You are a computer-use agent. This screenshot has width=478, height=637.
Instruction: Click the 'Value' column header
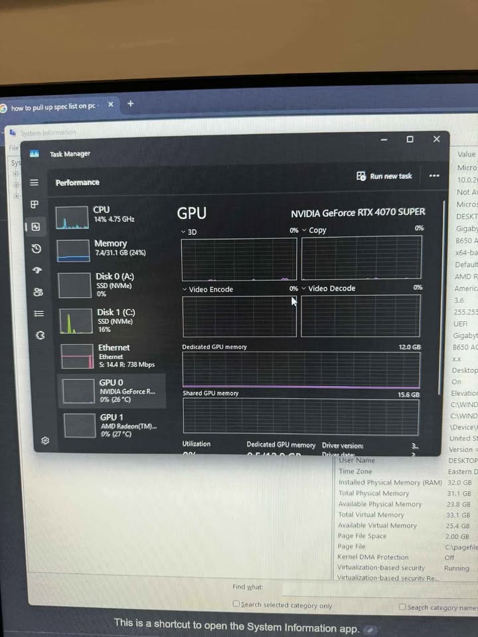pyautogui.click(x=466, y=155)
